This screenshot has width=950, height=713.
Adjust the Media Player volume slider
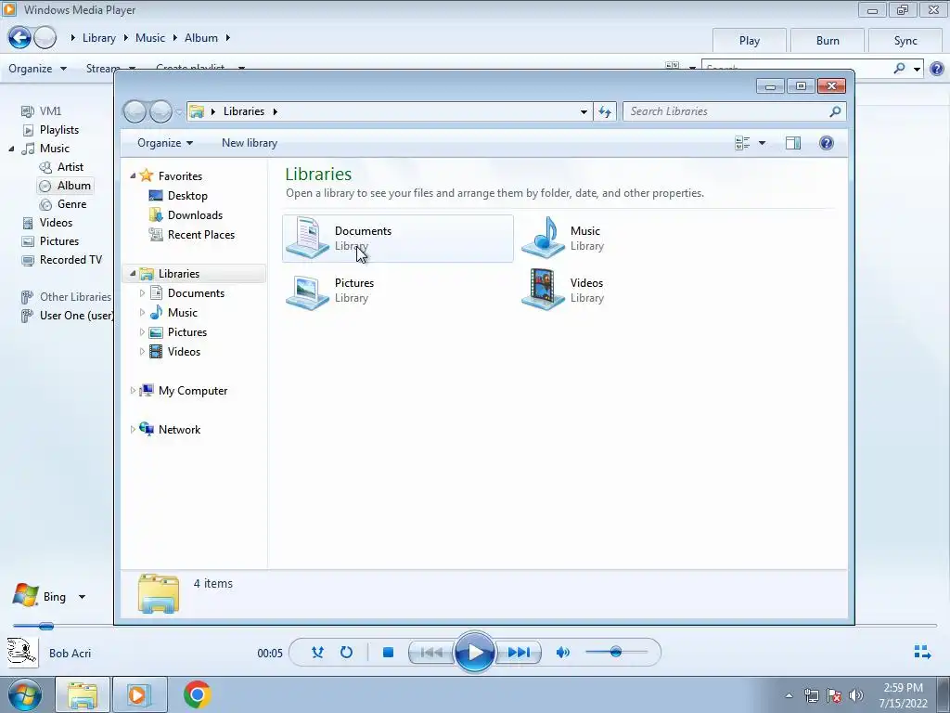pyautogui.click(x=616, y=652)
